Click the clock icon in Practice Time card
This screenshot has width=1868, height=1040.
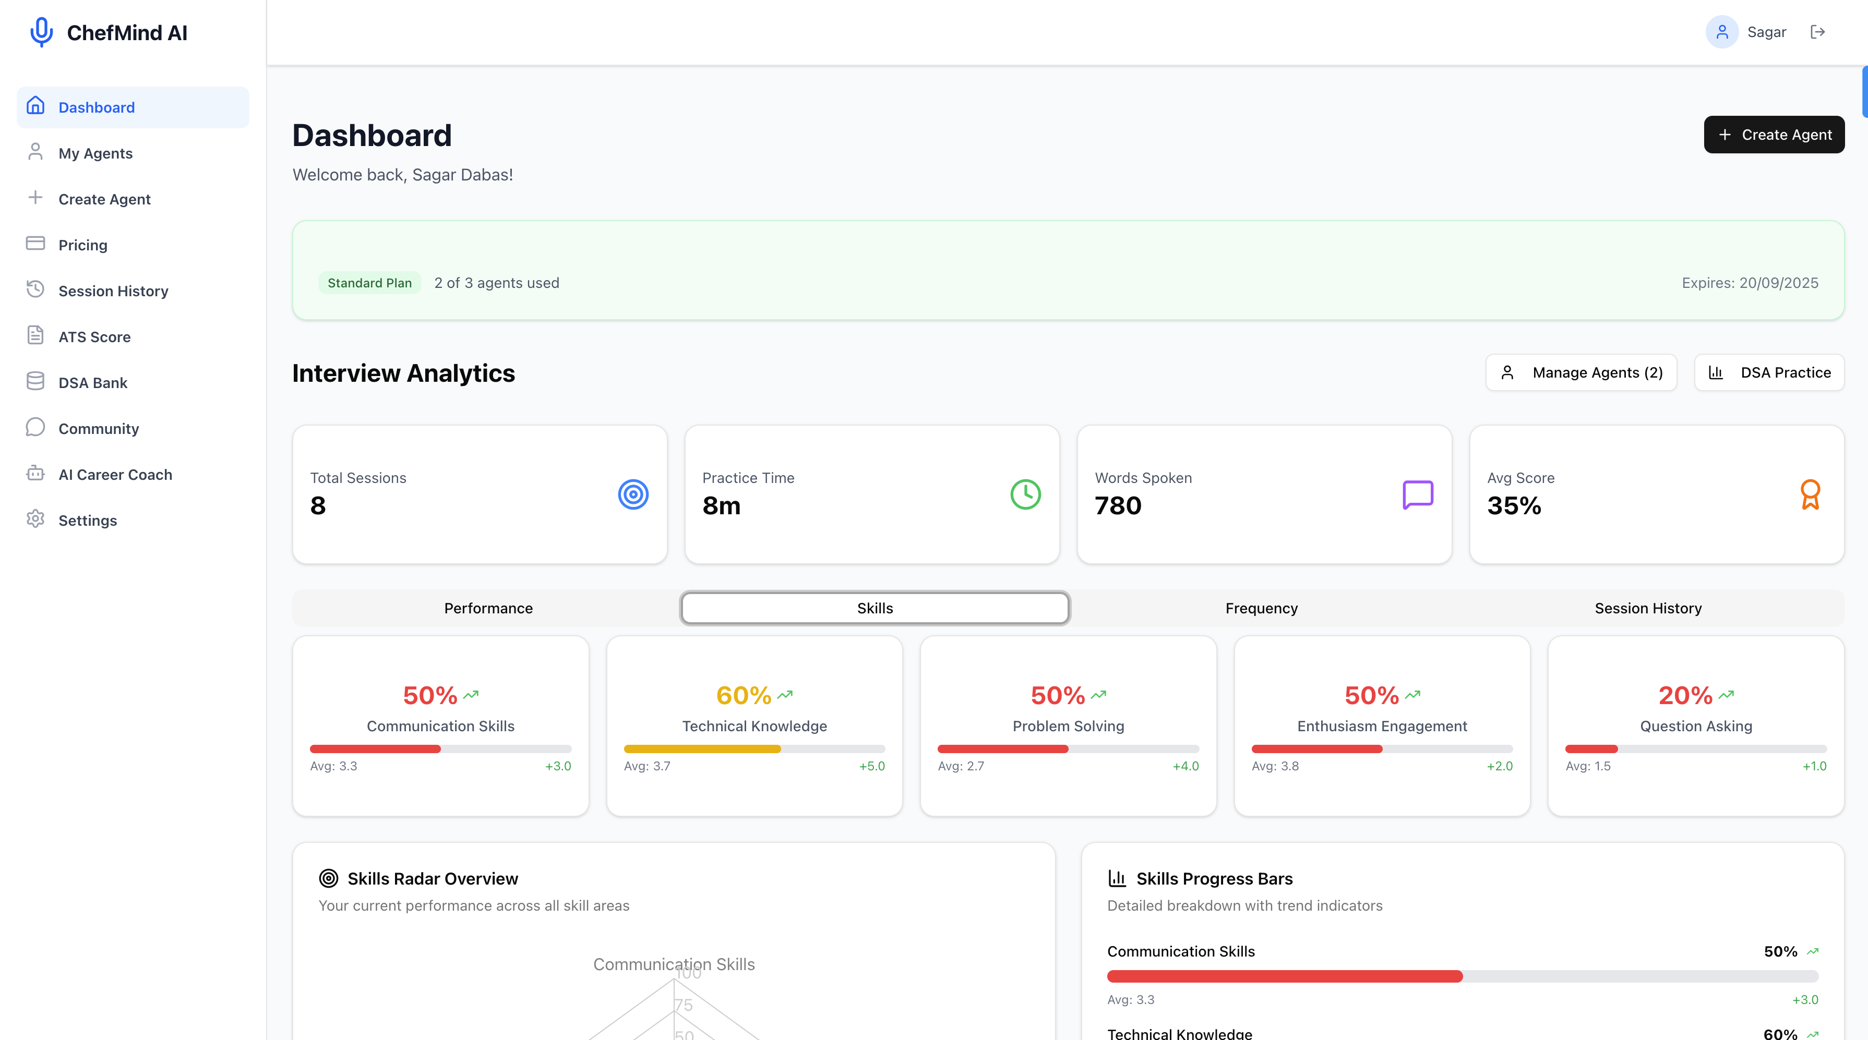coord(1025,494)
